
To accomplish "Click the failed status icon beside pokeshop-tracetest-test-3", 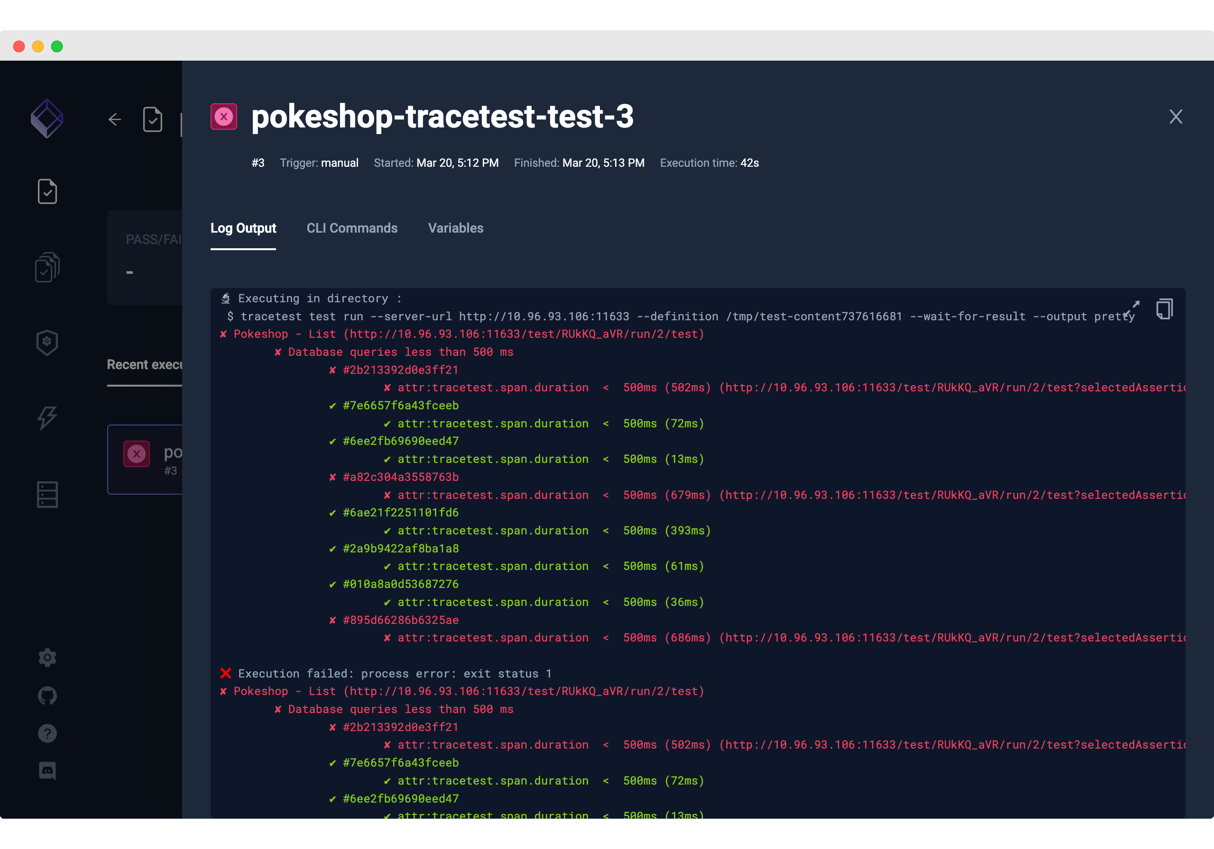I will point(224,116).
